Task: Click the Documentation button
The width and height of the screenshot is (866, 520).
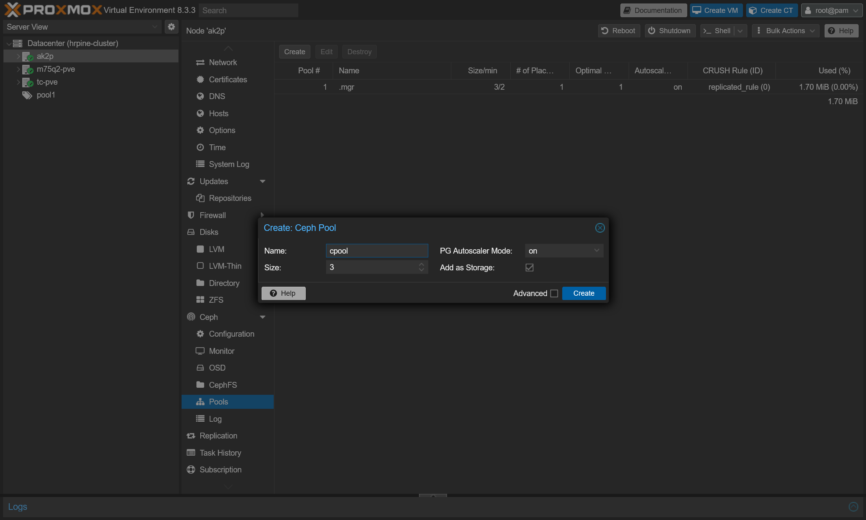Action: point(653,11)
